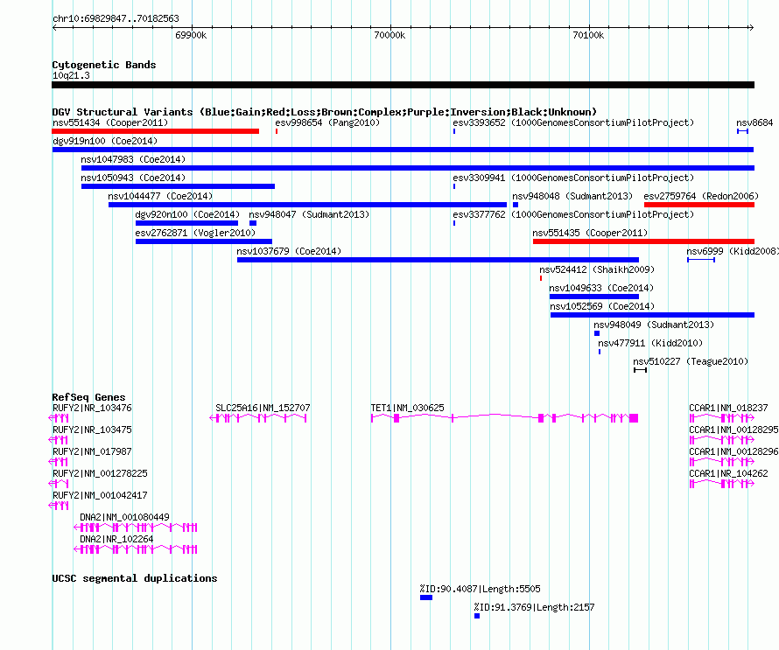
Task: Select the dgv920n100 (Coe2014) label
Action: (x=187, y=214)
